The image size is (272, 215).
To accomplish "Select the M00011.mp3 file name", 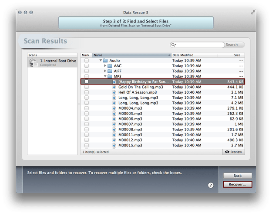I will (x=130, y=135).
